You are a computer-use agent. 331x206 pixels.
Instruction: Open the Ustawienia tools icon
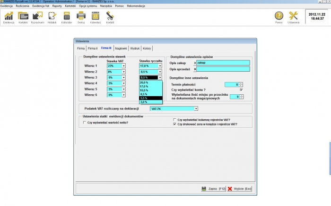pyautogui.click(x=294, y=17)
